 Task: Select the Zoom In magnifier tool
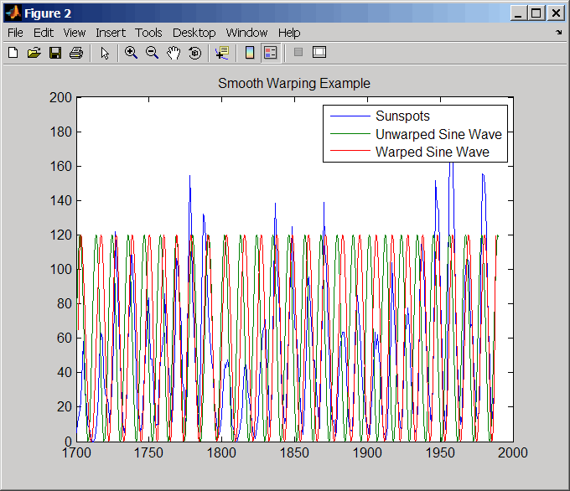click(131, 53)
